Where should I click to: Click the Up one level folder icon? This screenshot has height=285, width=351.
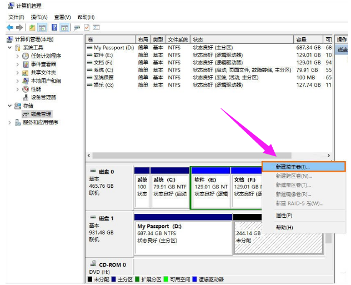click(32, 27)
